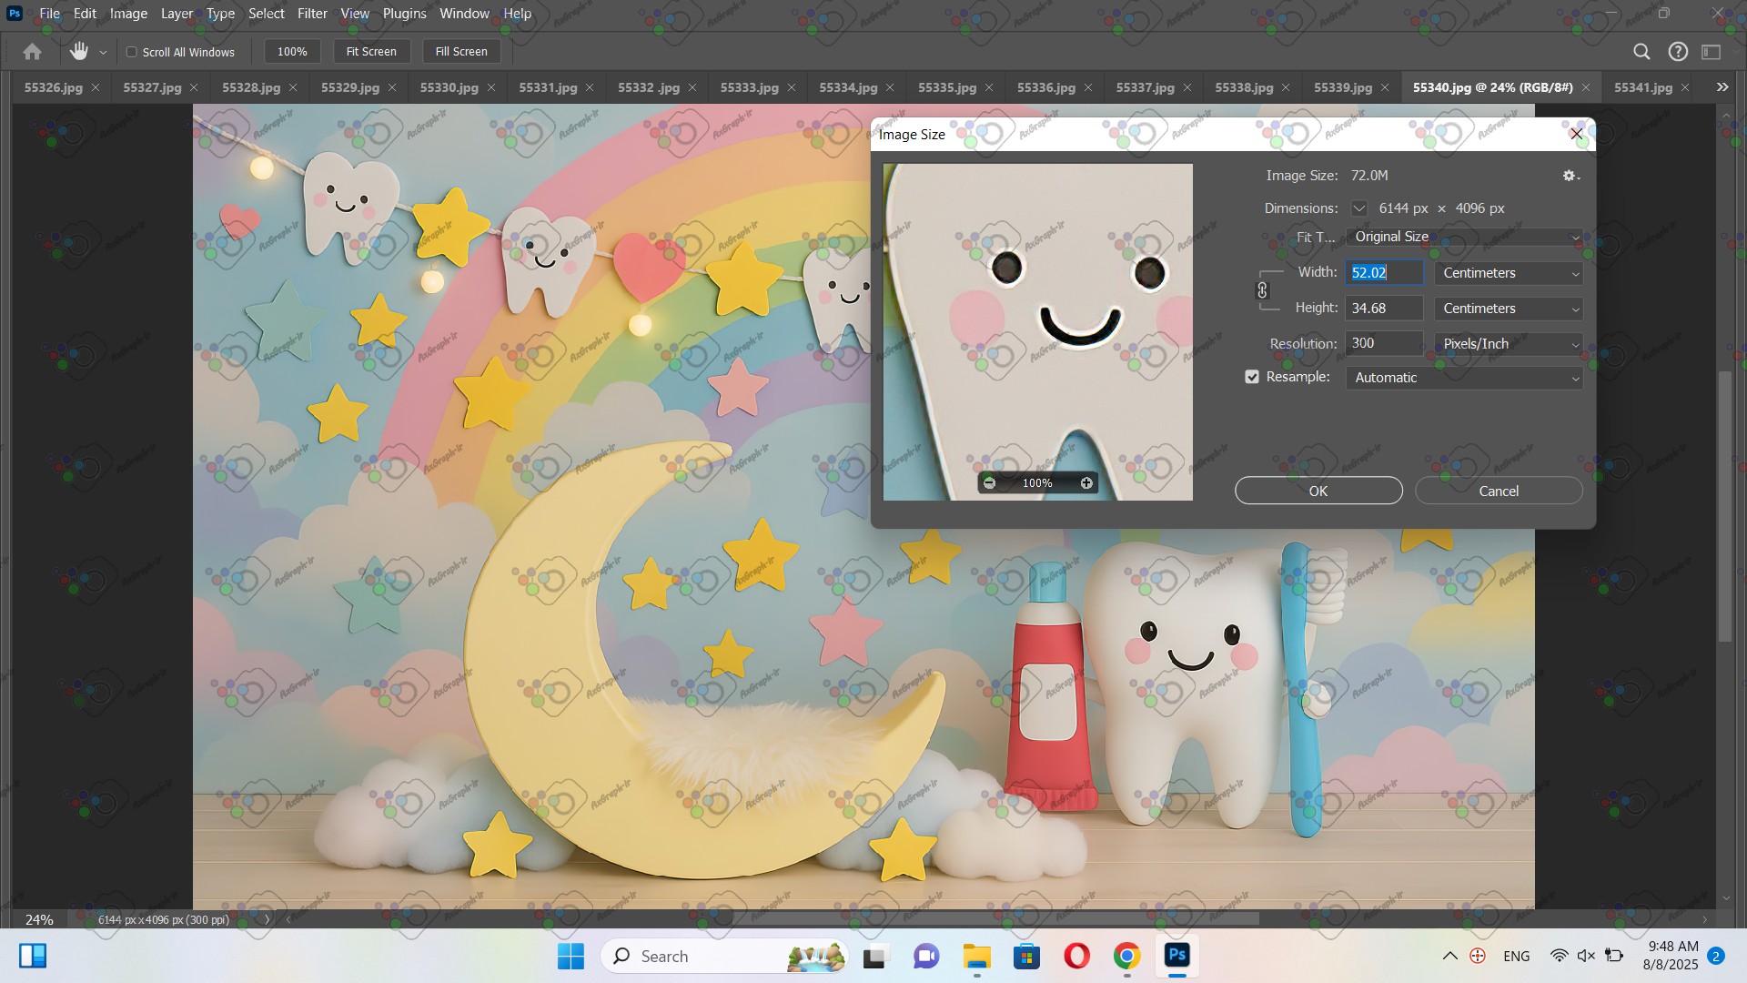
Task: Click the 24% zoom level field
Action: 39,919
